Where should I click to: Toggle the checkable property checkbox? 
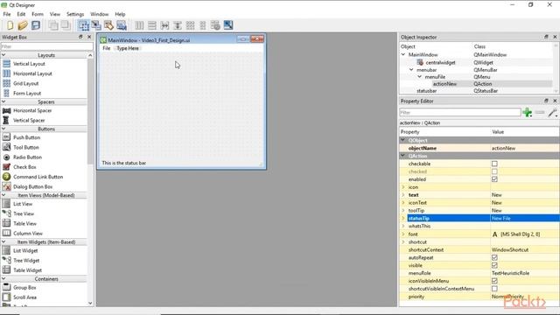click(494, 164)
